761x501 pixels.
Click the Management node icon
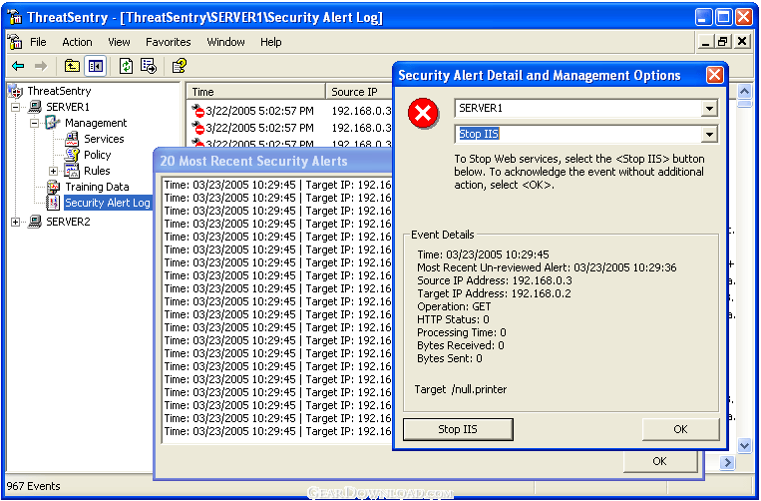coord(53,123)
